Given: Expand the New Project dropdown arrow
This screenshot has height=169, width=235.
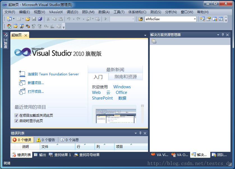Looking at the screenshot, I should (14, 19).
